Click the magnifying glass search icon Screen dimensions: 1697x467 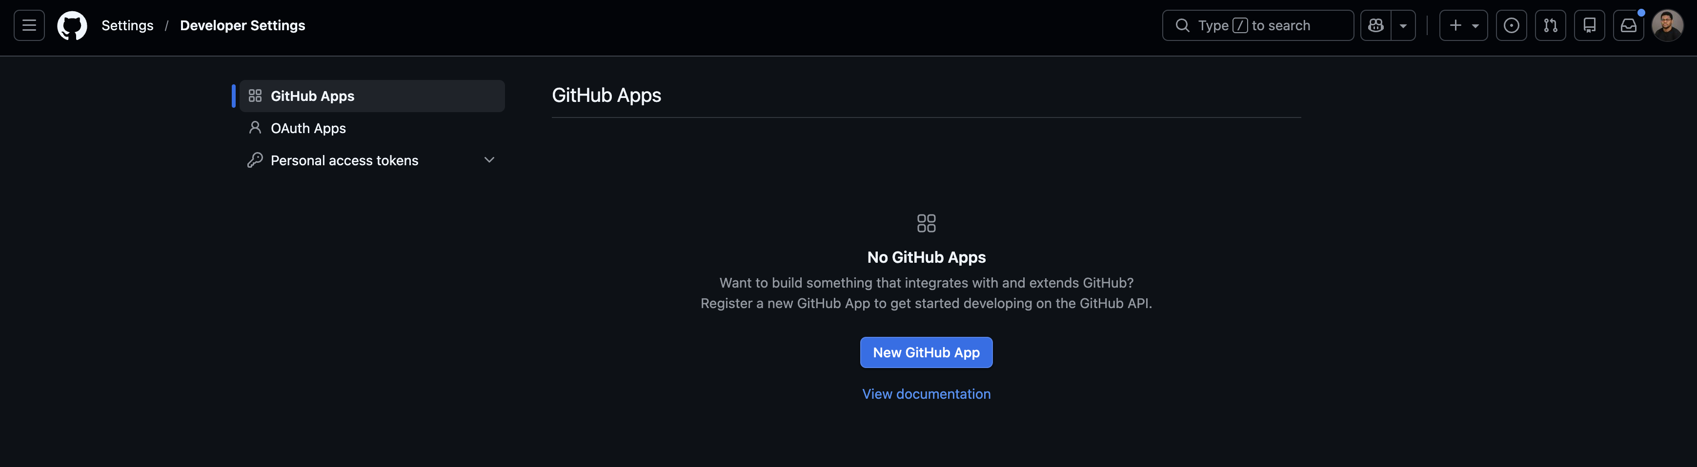pyautogui.click(x=1183, y=26)
